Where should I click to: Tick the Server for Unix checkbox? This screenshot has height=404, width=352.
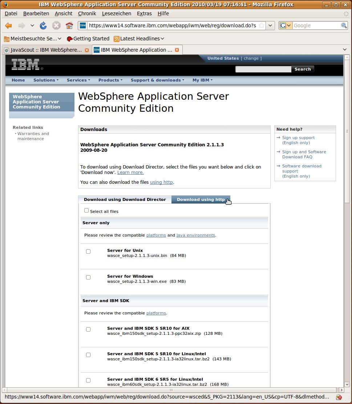pos(88,251)
